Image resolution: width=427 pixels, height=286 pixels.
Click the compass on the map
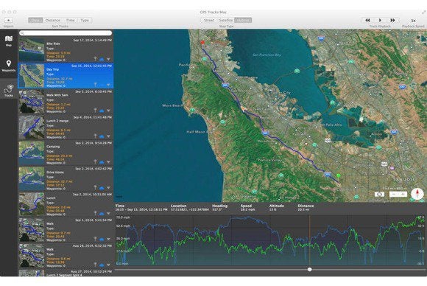[417, 194]
